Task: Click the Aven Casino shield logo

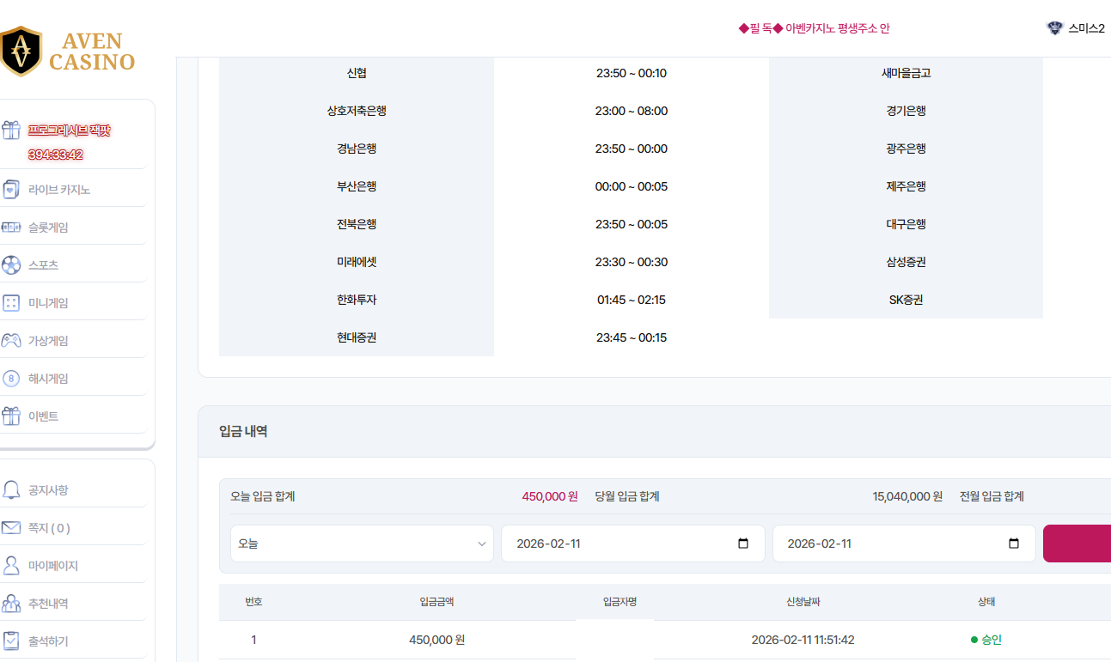Action: click(x=21, y=52)
